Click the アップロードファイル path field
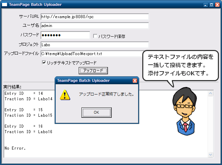222x165 pixels. point(92,54)
